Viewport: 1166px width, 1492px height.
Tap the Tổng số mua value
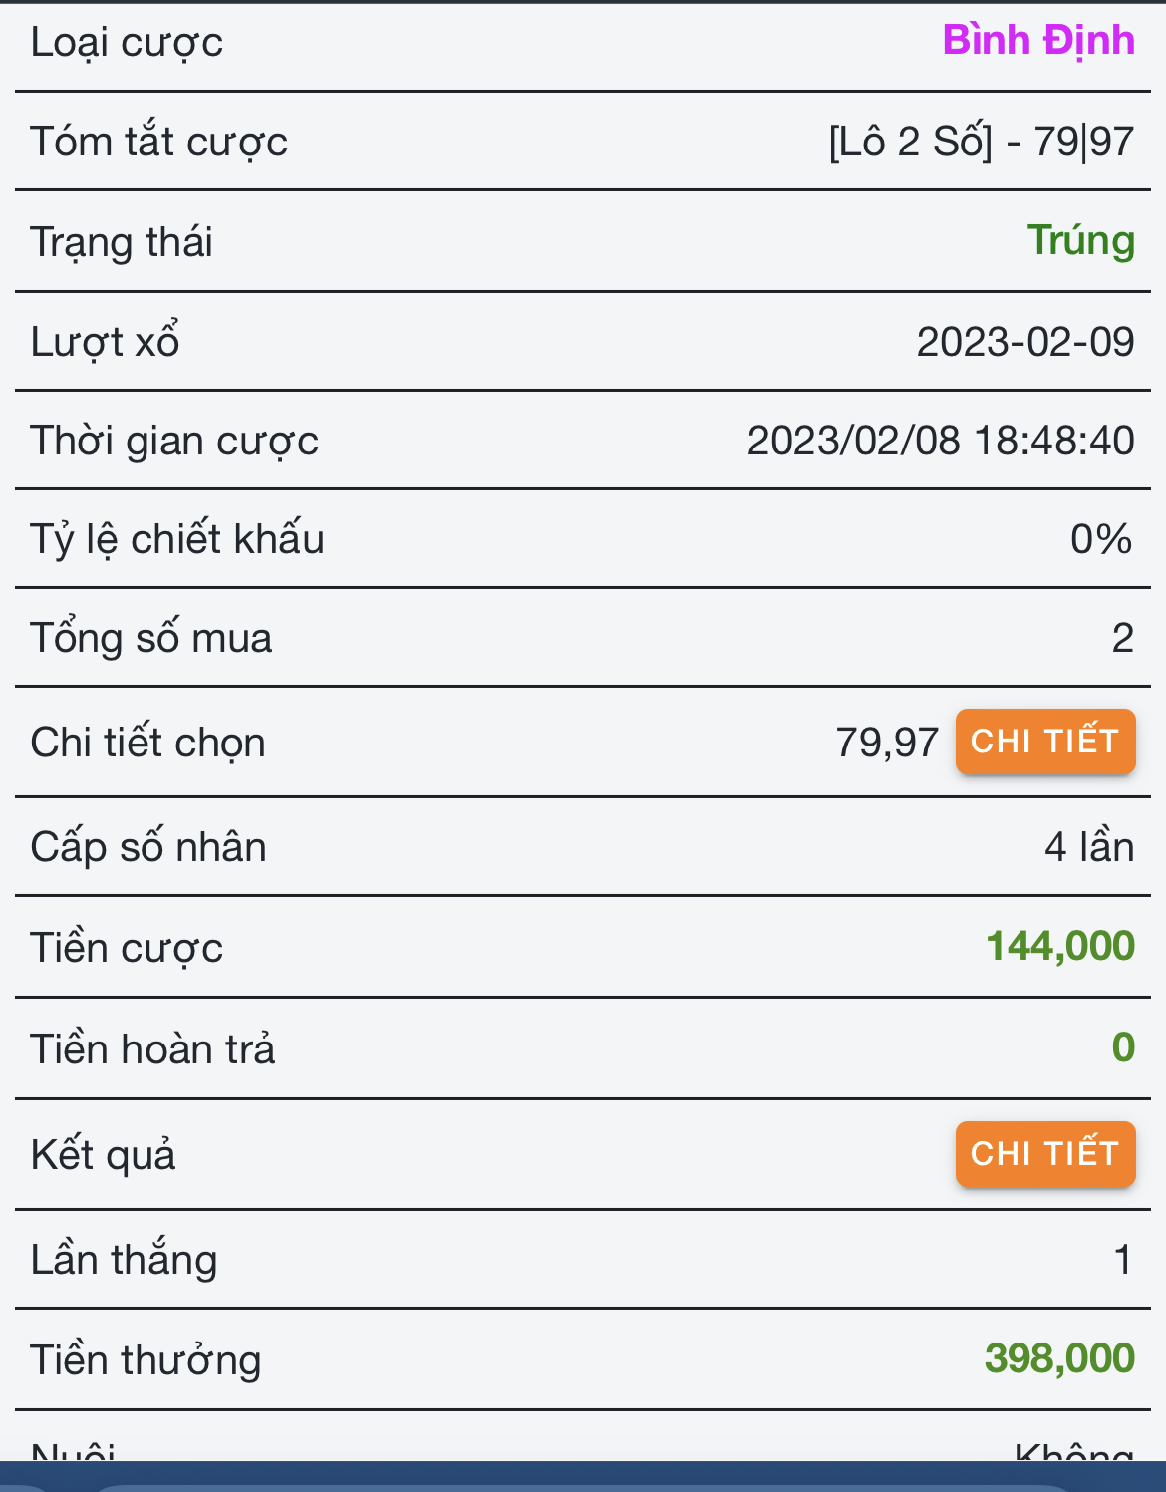1123,638
